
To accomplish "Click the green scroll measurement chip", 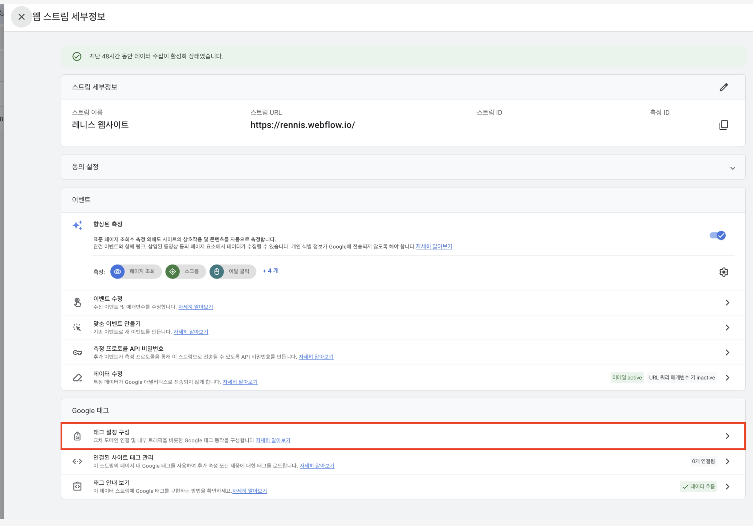I will [x=185, y=271].
